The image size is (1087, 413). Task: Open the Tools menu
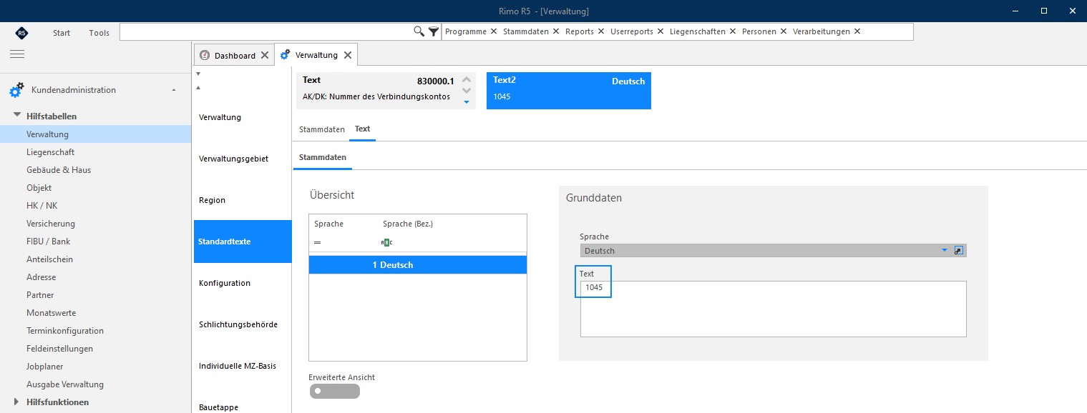[x=99, y=33]
